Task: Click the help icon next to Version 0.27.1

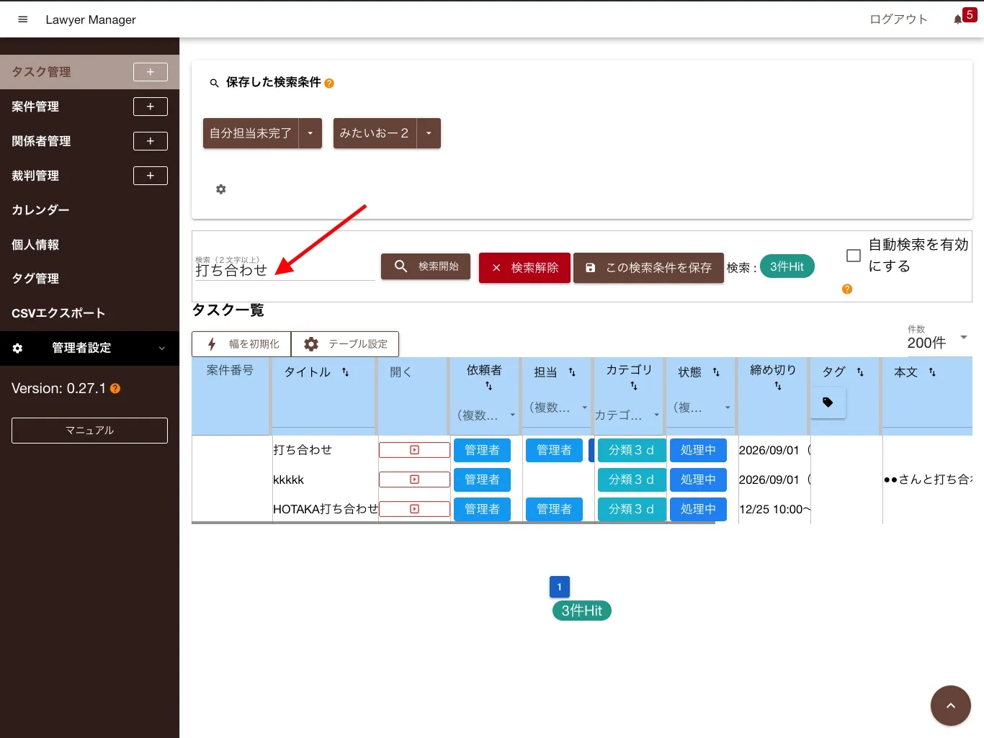Action: click(115, 389)
